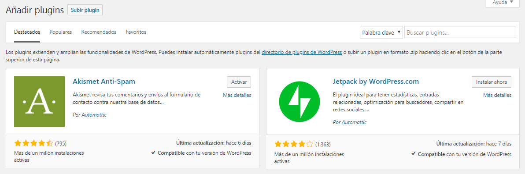Screen dimensions: 525x174
Task: Open Más detalles for Jetpack
Action: click(x=497, y=95)
